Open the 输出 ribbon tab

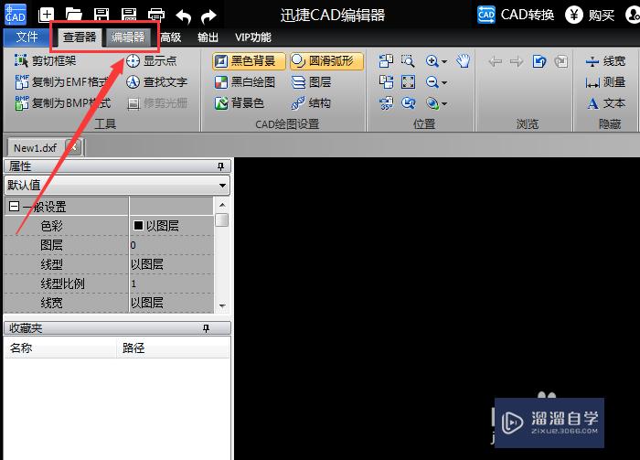pyautogui.click(x=208, y=37)
